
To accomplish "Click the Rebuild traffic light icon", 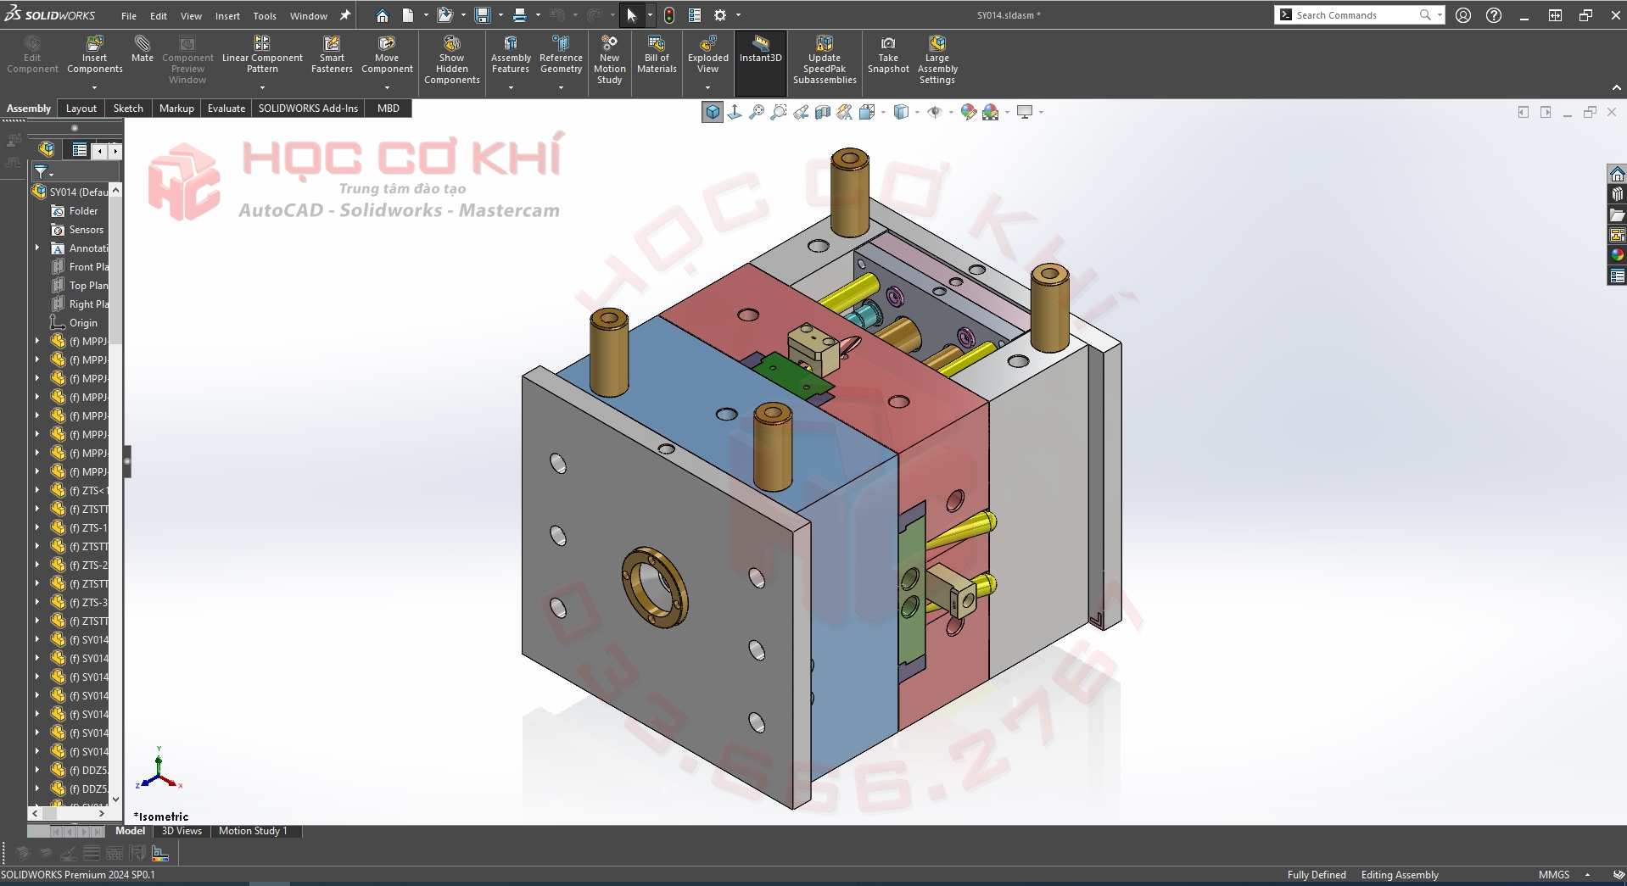I will point(669,15).
